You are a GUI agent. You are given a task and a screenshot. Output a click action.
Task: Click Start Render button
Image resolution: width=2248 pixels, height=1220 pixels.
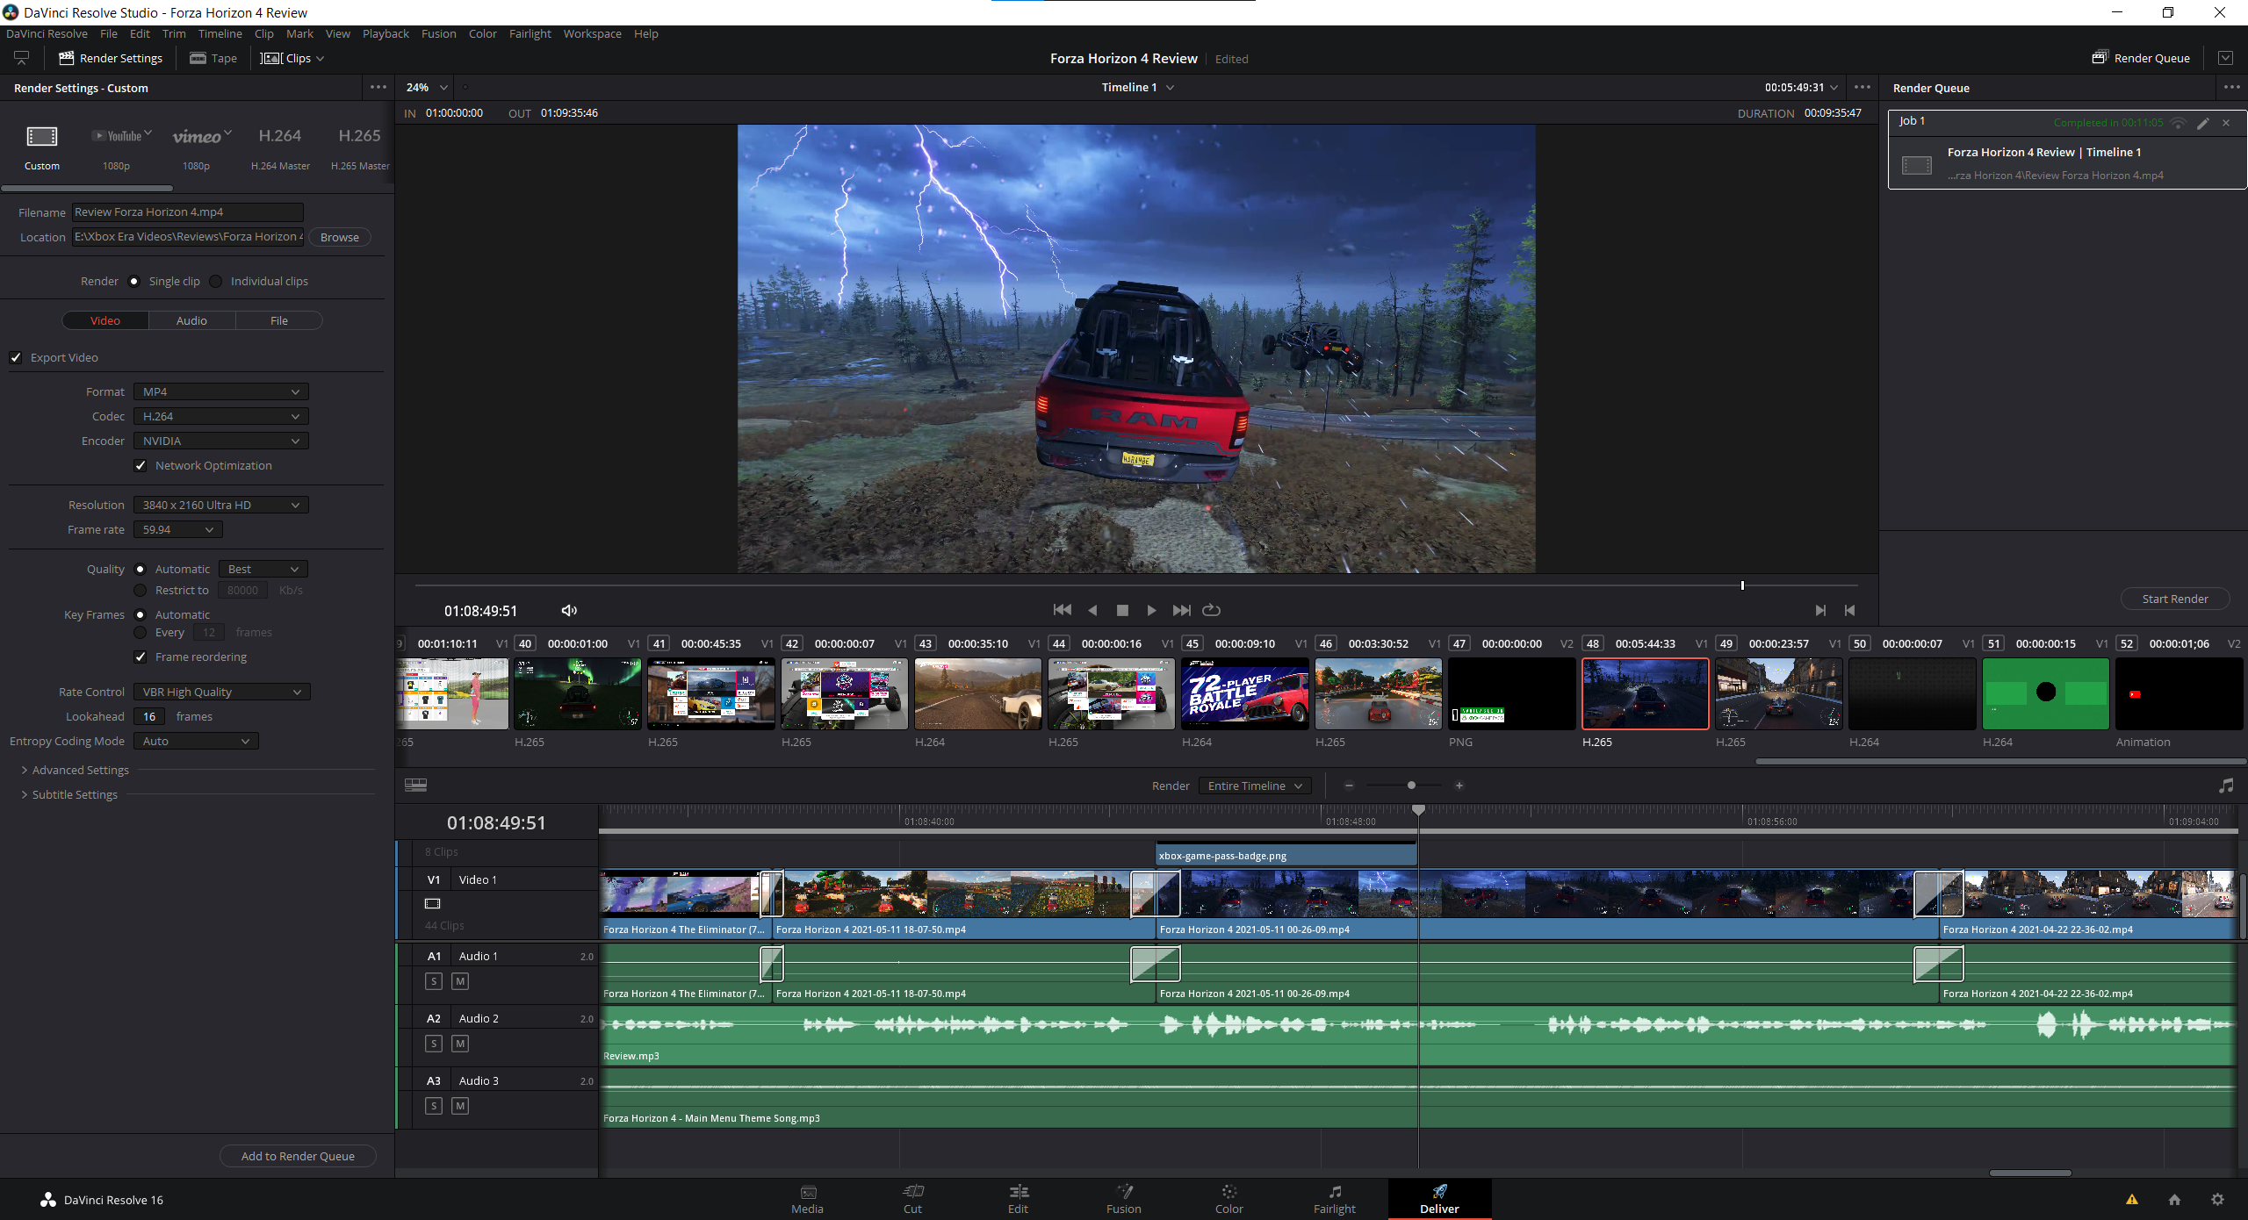[2174, 599]
